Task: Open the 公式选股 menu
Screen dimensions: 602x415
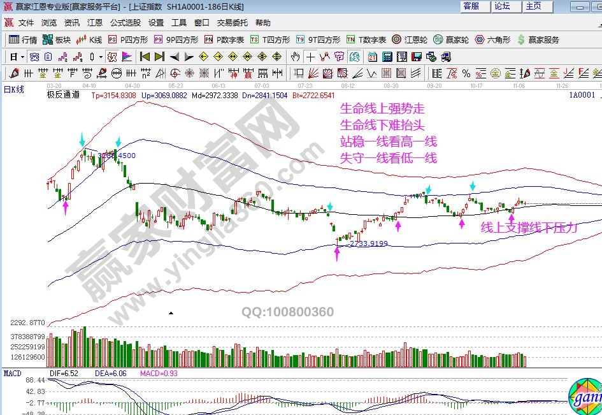Action: pyautogui.click(x=125, y=22)
